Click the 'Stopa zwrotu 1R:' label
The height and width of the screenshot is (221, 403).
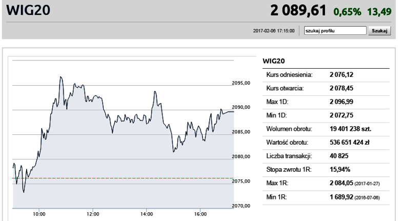click(x=289, y=170)
